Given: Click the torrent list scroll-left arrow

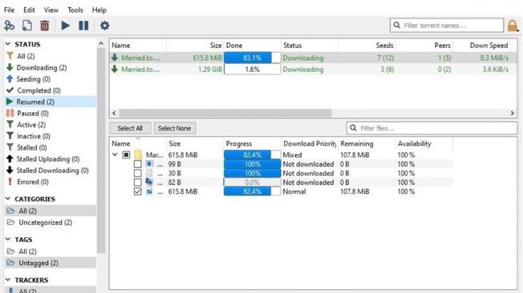Looking at the screenshot, I should (x=114, y=113).
